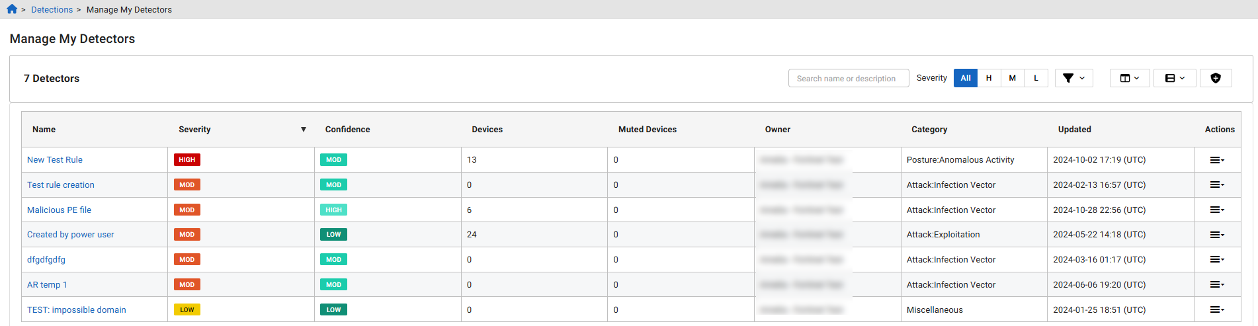Select the All severity filter
The height and width of the screenshot is (326, 1258).
tap(965, 78)
